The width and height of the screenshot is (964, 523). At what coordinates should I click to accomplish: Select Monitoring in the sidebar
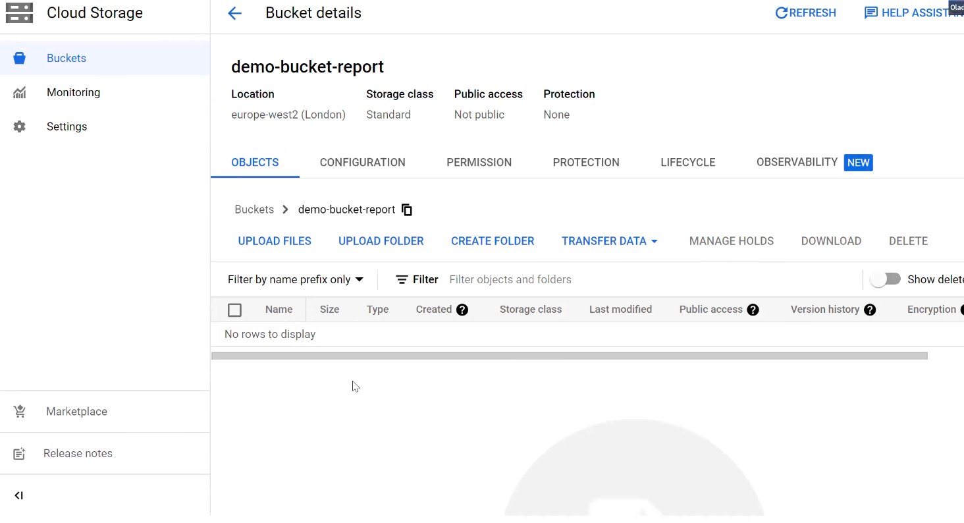click(105, 92)
